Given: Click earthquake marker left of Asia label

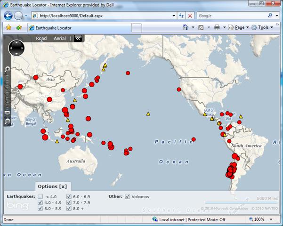Looking at the screenshot, I should click(x=36, y=77).
